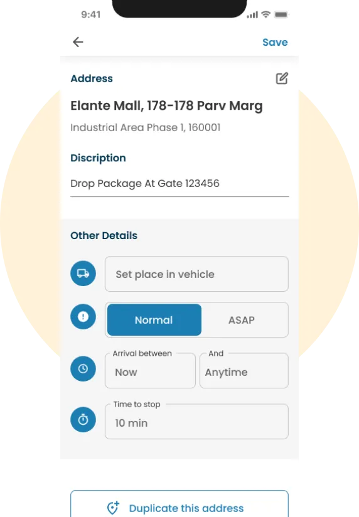Save the address changes
Image resolution: width=359 pixels, height=517 pixels.
coord(275,42)
